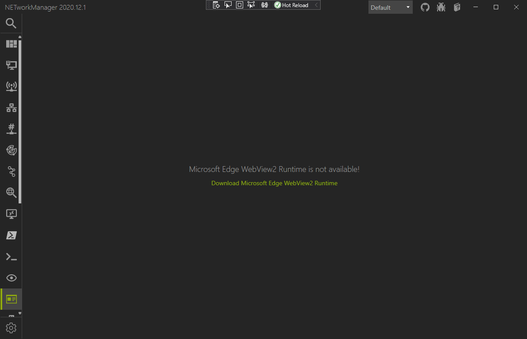
Task: Open the Port Scanner tool
Action: pos(11,129)
